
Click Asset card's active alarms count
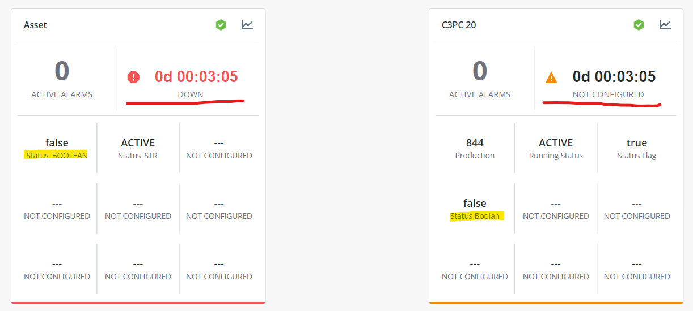[62, 72]
